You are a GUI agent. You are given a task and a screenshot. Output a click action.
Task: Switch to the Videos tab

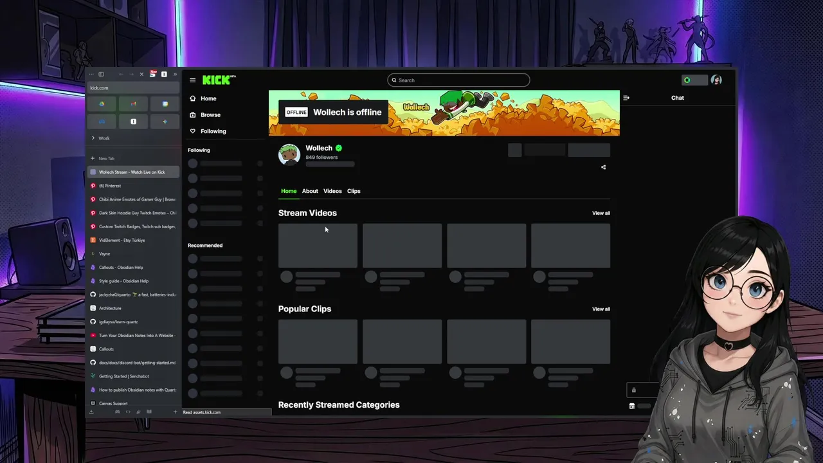tap(332, 191)
